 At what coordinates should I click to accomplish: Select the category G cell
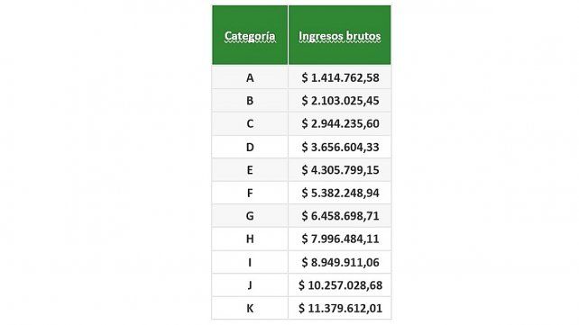tap(250, 215)
